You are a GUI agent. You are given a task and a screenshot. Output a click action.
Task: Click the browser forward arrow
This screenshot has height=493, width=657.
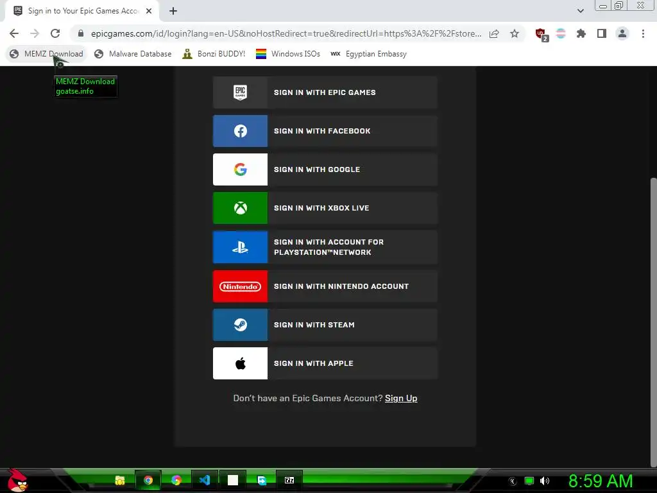pos(35,33)
